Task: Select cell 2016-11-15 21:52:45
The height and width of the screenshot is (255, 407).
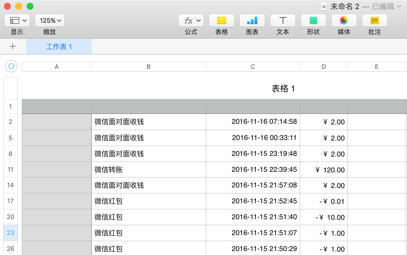Action: click(253, 201)
